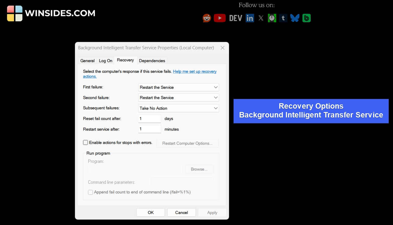Click the Tumblr icon
Viewport: 393px width, 225px height.
283,18
